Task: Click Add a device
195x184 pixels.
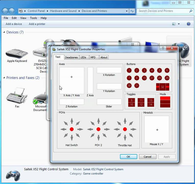Action: coord(14,24)
